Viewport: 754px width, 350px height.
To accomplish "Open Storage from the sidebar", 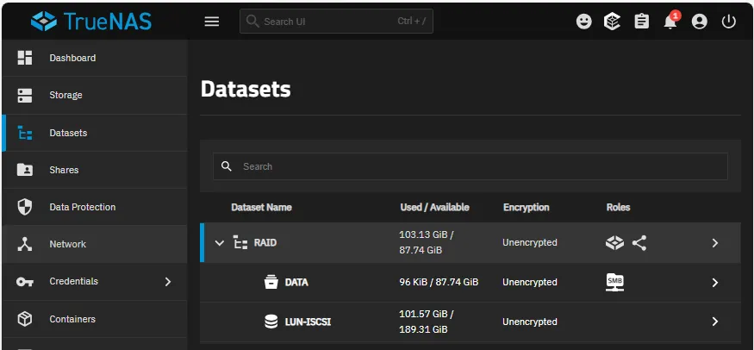I will (65, 95).
